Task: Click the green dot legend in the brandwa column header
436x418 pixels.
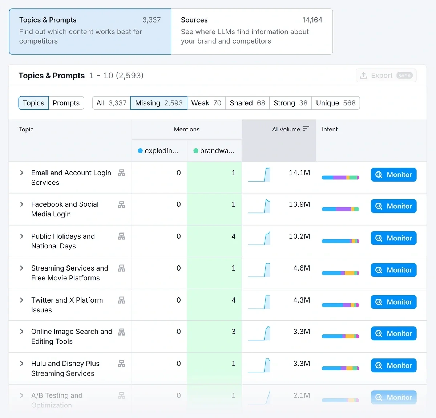Action: click(195, 151)
